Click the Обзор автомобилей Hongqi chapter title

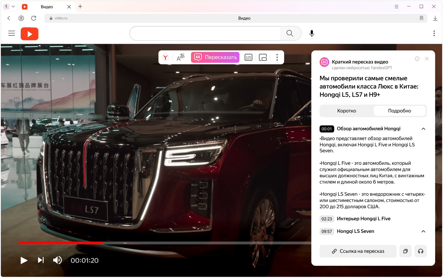[368, 129]
